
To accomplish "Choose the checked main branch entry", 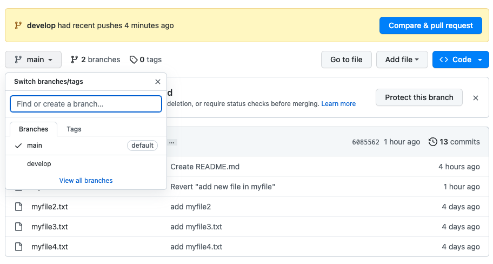I will click(35, 146).
